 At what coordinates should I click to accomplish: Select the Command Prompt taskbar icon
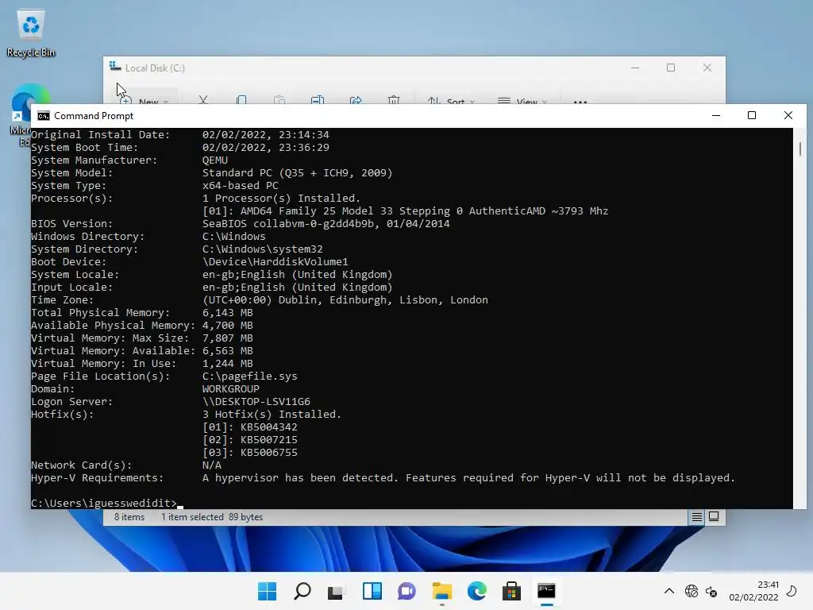point(546,591)
